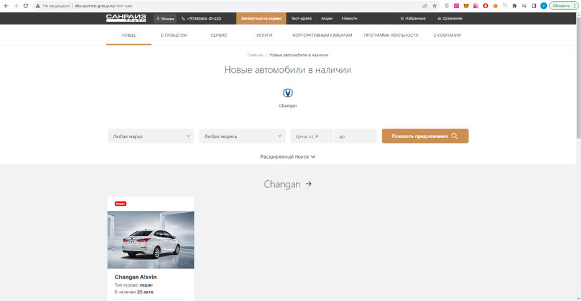
Task: Open the pink square extension icon
Action: (457, 6)
